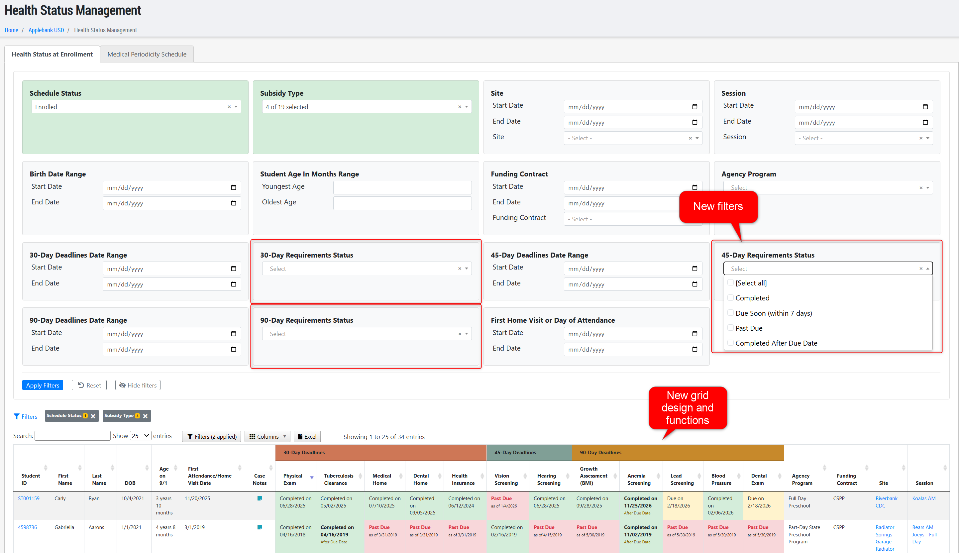The image size is (959, 553).
Task: Click case notes icon for Carly Ryan
Action: pyautogui.click(x=260, y=498)
